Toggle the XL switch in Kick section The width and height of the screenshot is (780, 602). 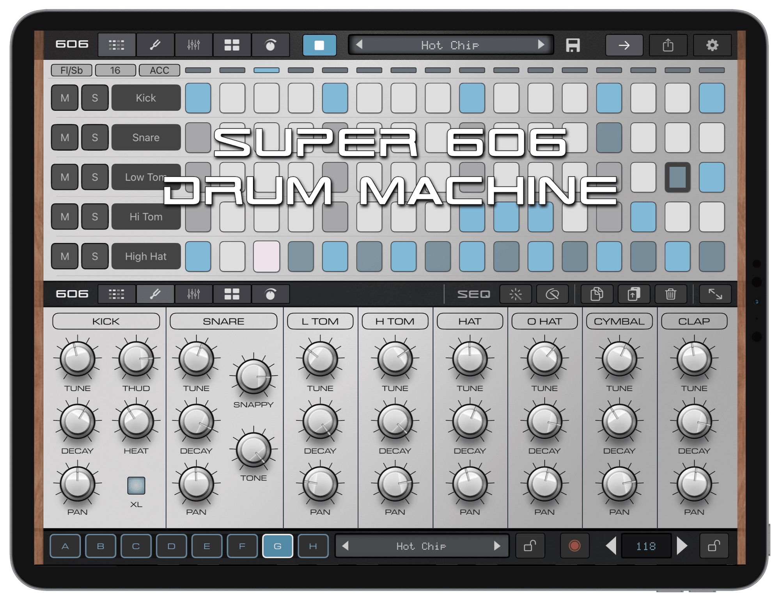pos(136,485)
